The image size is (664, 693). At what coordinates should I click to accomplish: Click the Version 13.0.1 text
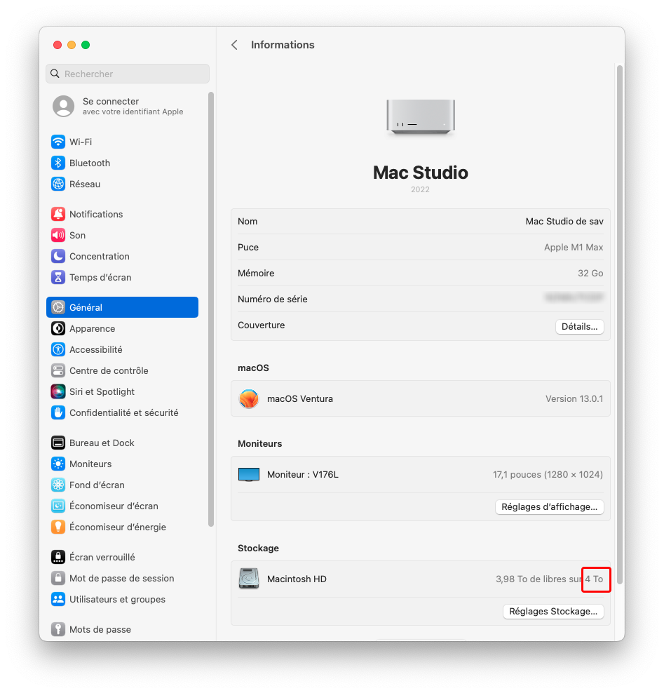574,398
